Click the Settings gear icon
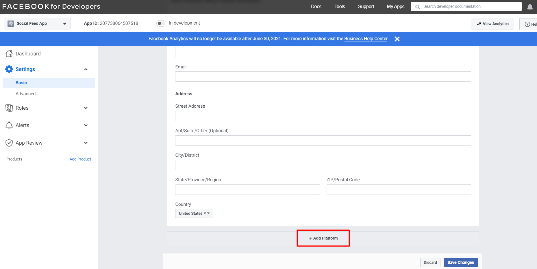 coord(9,69)
